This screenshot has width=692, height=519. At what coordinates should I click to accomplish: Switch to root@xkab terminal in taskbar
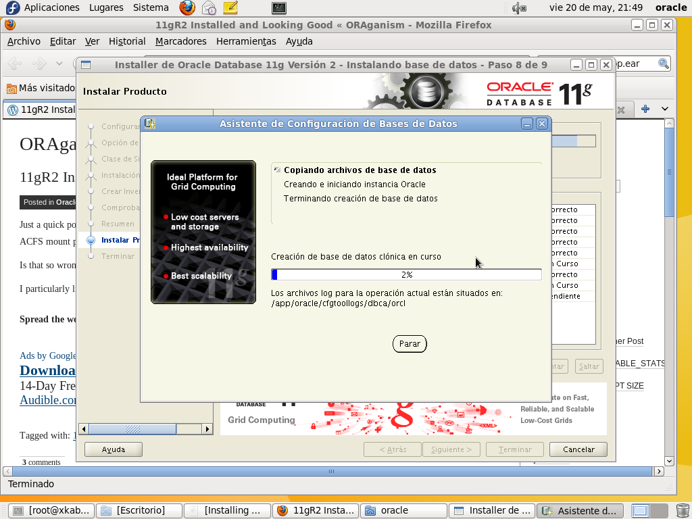tap(51, 511)
